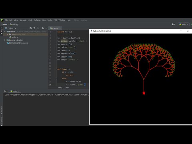Viewport: 192px width, 144px height.
Task: Click the 'def tree(i):' code line
Action: [x=64, y=69]
